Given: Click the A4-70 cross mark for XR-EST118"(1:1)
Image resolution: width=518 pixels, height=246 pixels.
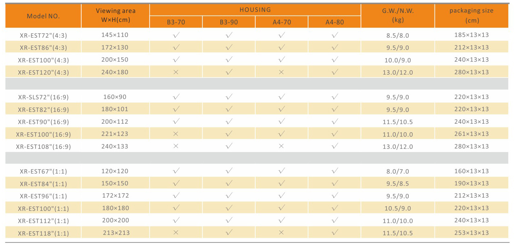Looking at the screenshot, I should click(281, 233).
